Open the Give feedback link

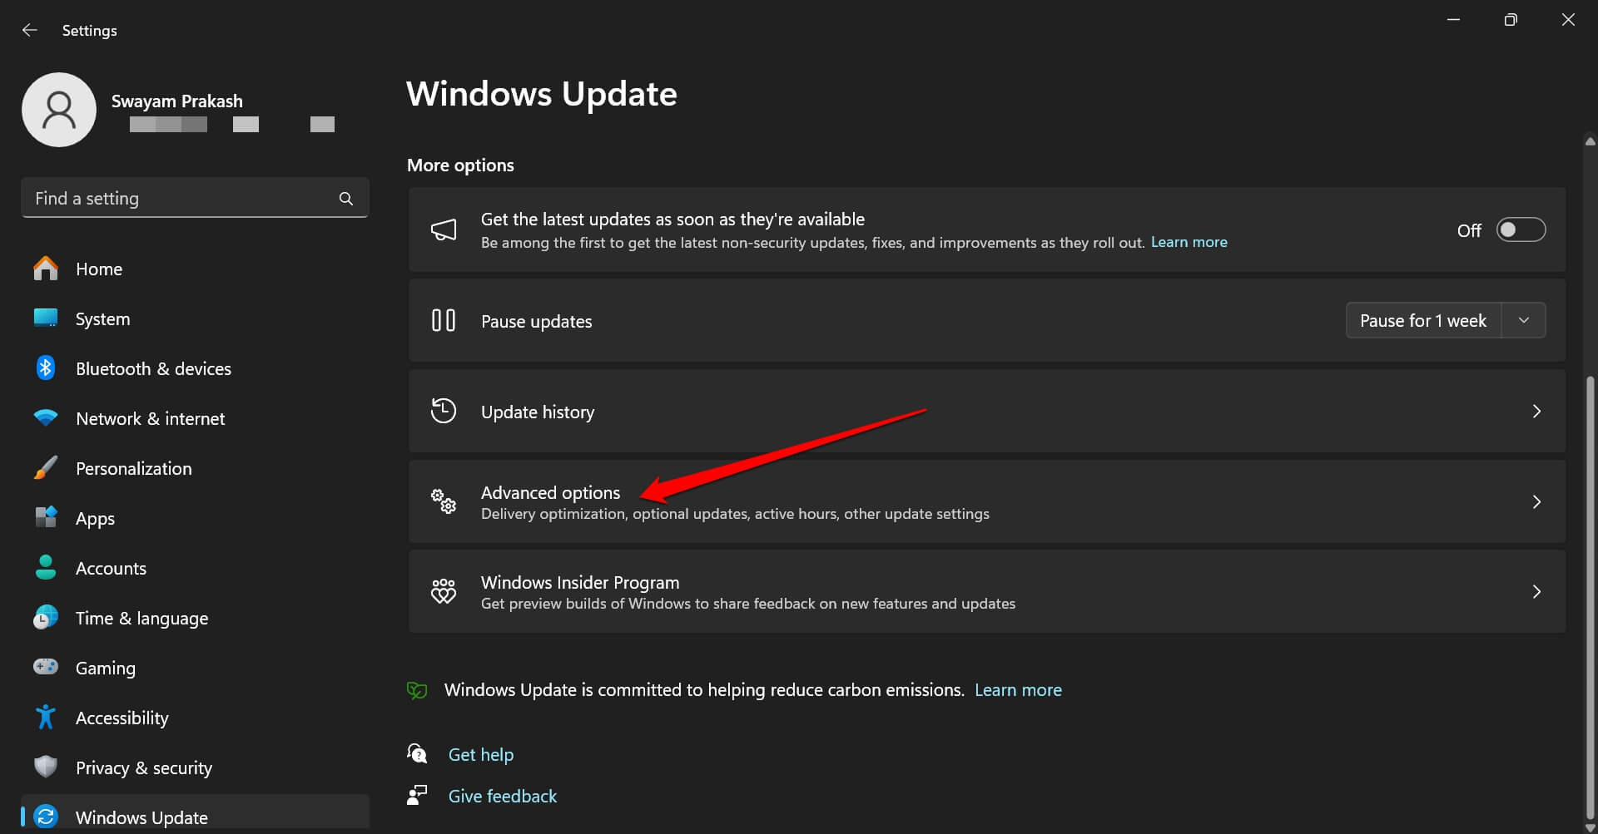point(502,797)
